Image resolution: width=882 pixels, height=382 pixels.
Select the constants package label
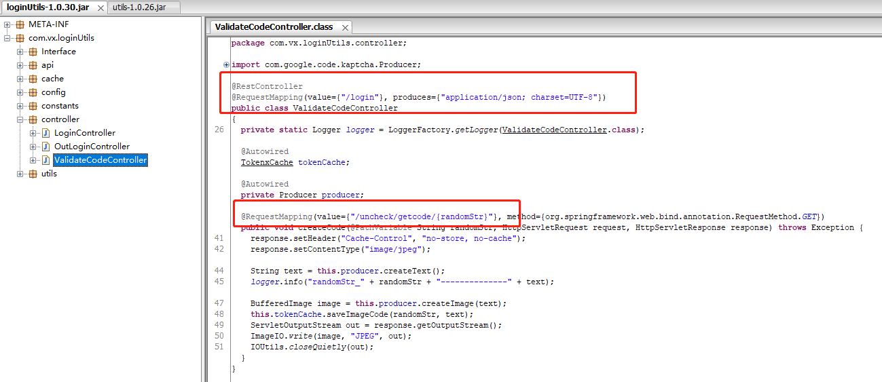[60, 106]
